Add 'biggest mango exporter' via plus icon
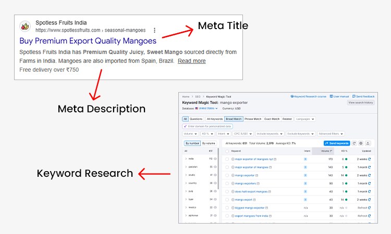The width and height of the screenshot is (391, 234). click(233, 207)
